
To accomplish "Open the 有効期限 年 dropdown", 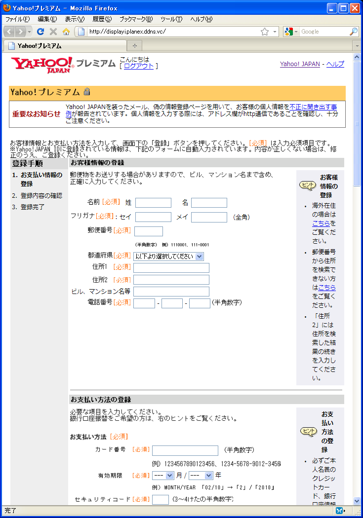I will 201,476.
